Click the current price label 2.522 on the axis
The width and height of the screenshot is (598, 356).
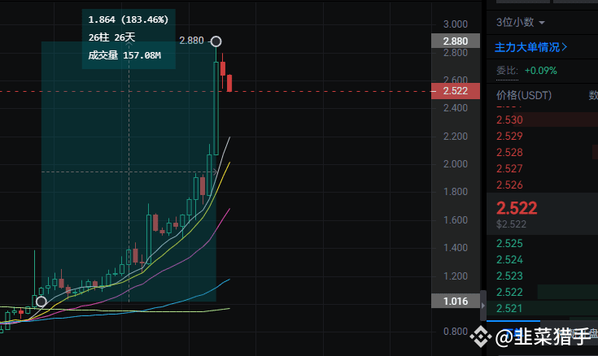456,91
